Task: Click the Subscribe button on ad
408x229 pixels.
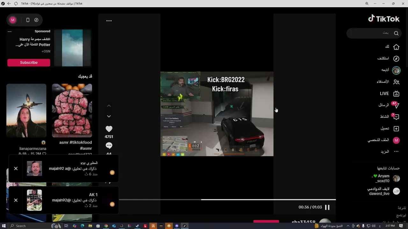Action: pyautogui.click(x=29, y=63)
